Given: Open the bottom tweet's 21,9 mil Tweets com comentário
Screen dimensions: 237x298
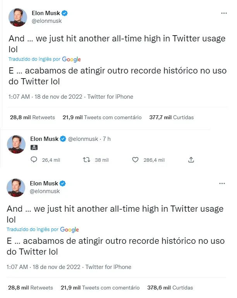Looking at the screenshot, I should 100,288.
